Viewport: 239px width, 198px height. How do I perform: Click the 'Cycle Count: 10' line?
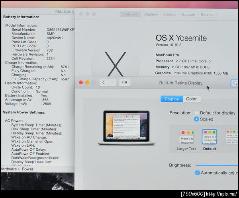[25, 87]
